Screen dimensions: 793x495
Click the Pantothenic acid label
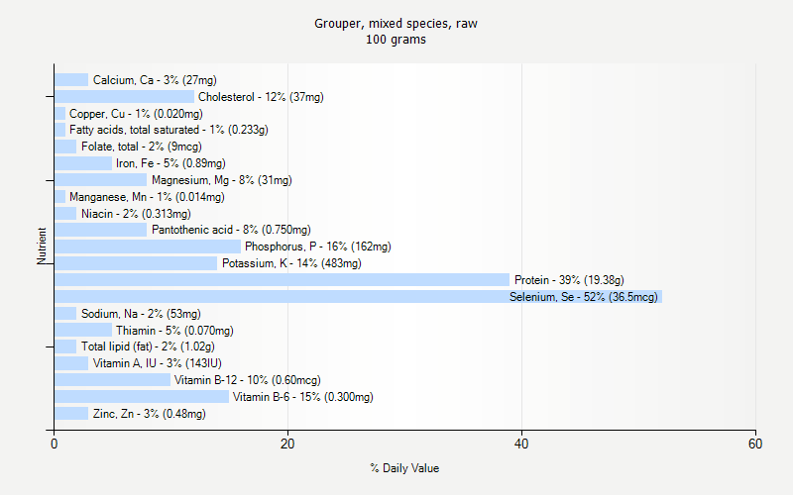pos(231,230)
